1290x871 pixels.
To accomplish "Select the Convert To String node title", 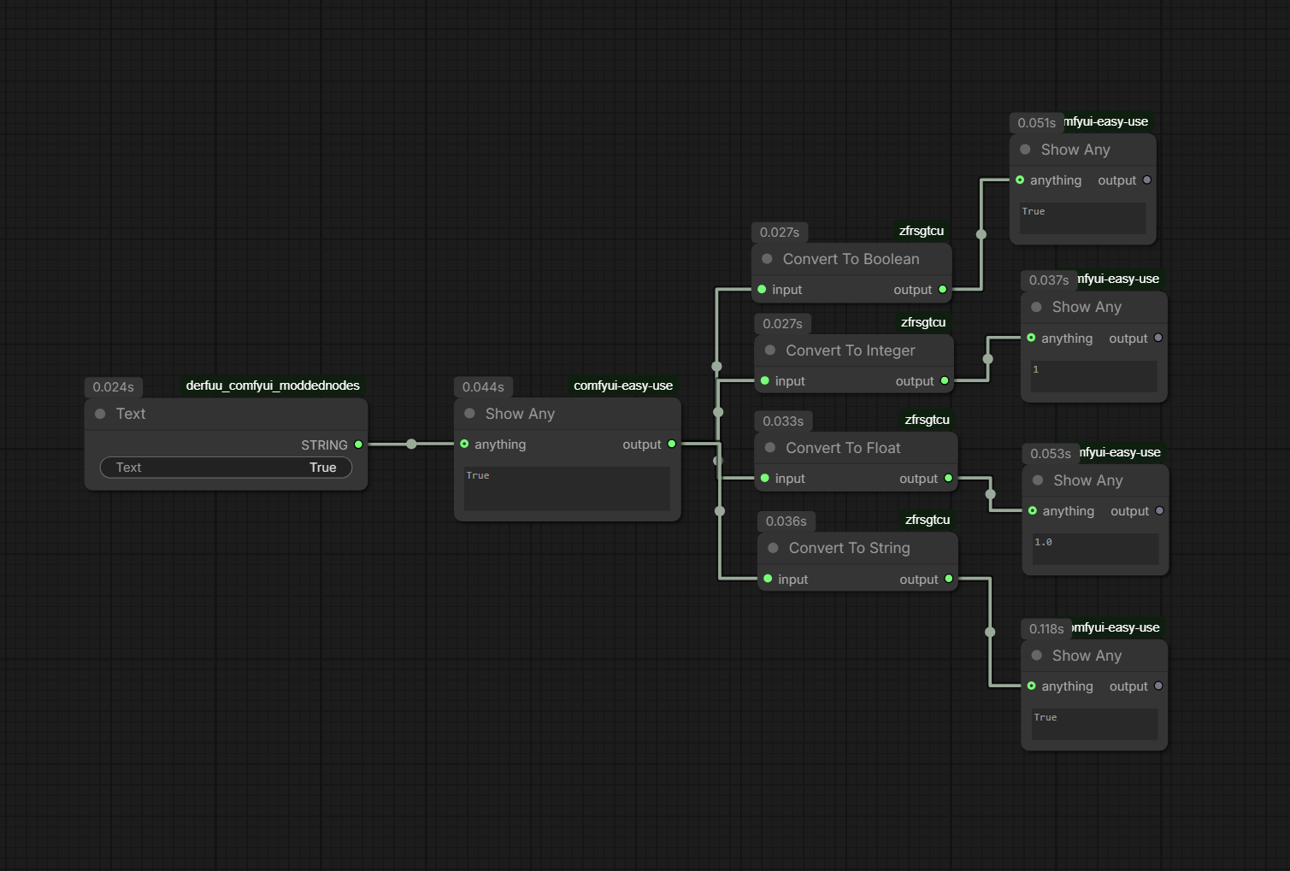I will click(x=850, y=548).
